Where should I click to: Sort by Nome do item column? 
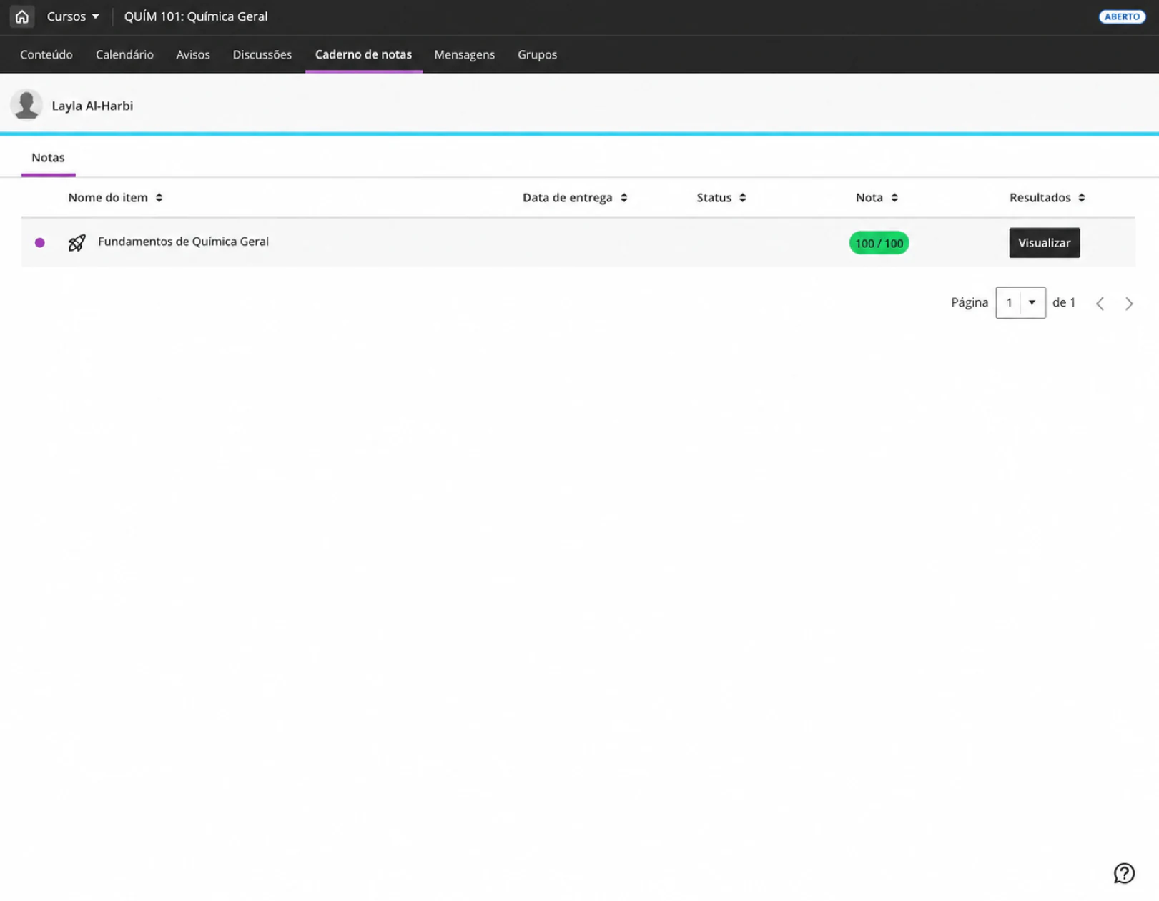(x=115, y=198)
